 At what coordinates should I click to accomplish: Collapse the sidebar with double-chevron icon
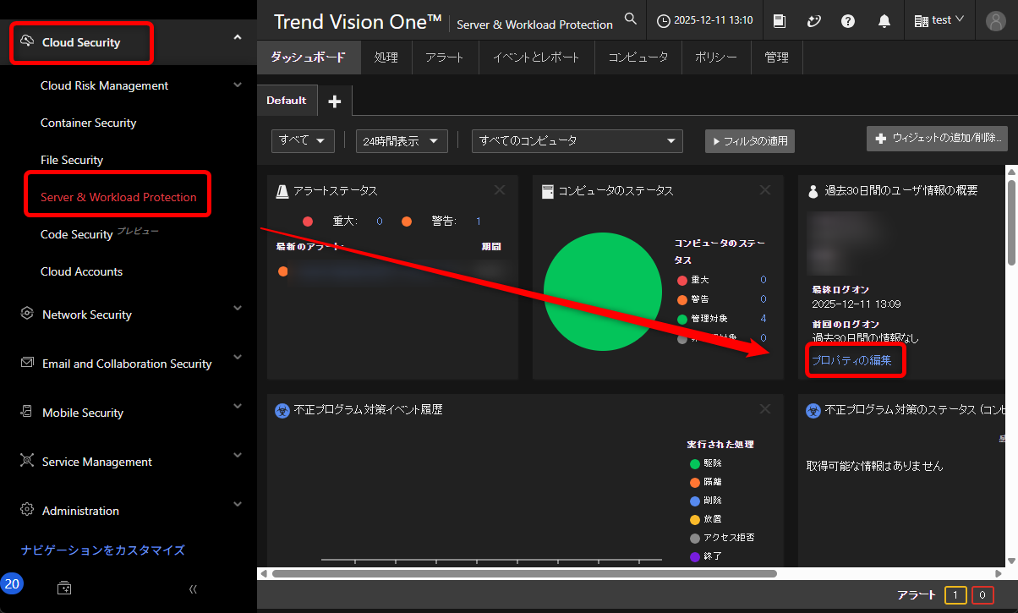pyautogui.click(x=193, y=588)
